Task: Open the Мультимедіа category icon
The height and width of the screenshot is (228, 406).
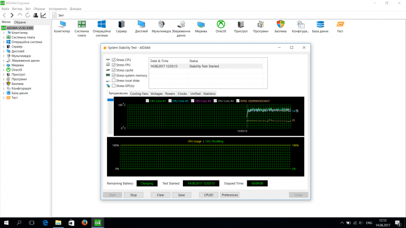Action: (161, 27)
